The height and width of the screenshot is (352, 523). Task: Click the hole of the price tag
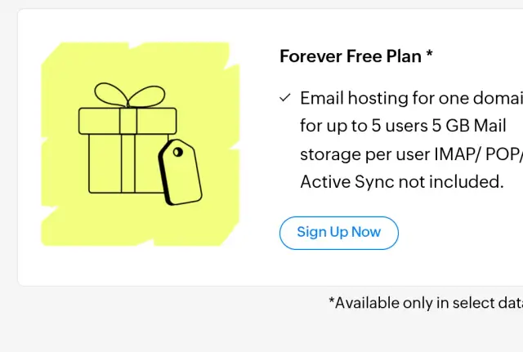pos(178,152)
